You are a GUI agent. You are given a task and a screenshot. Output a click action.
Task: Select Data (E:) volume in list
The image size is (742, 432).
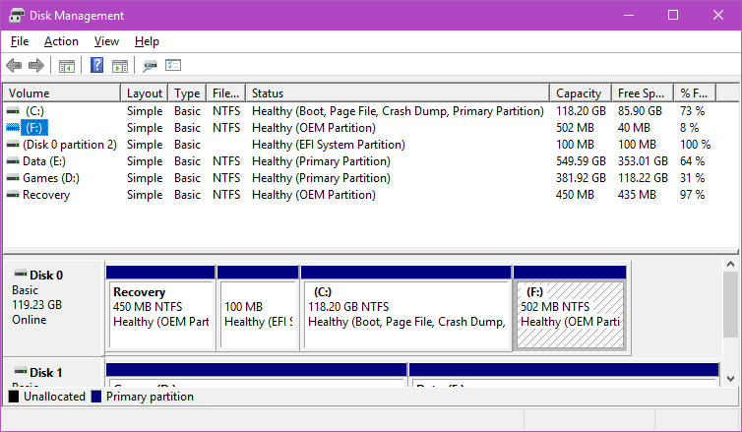(x=44, y=161)
